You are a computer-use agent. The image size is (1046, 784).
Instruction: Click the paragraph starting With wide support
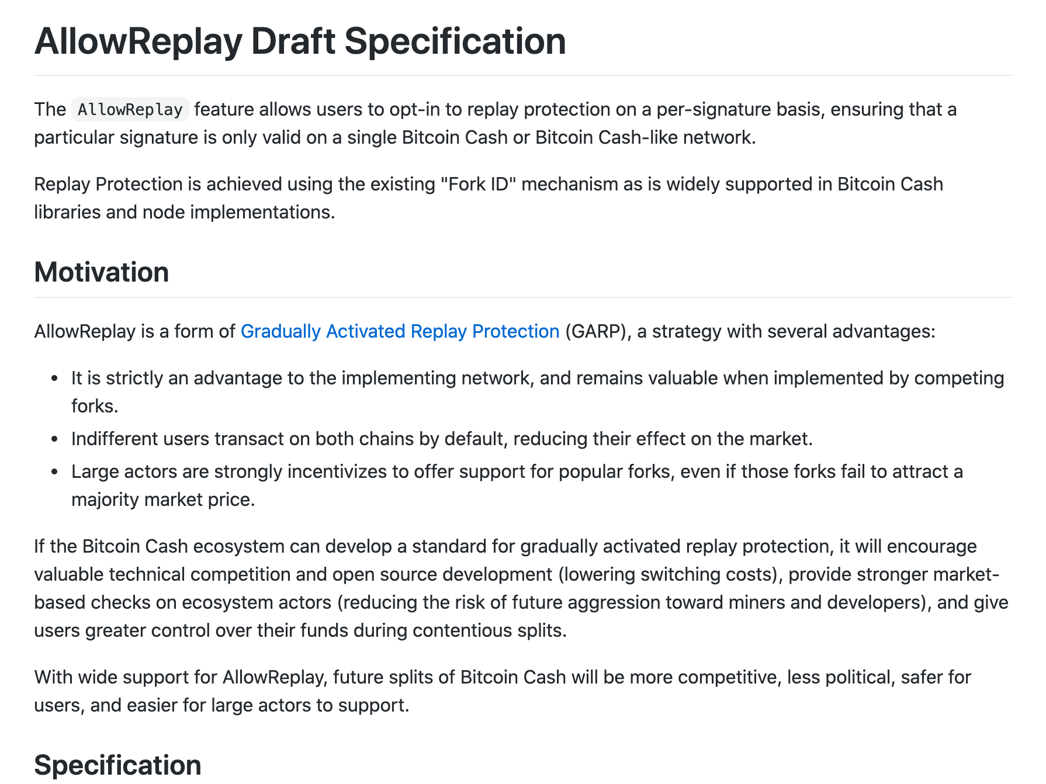coord(503,691)
